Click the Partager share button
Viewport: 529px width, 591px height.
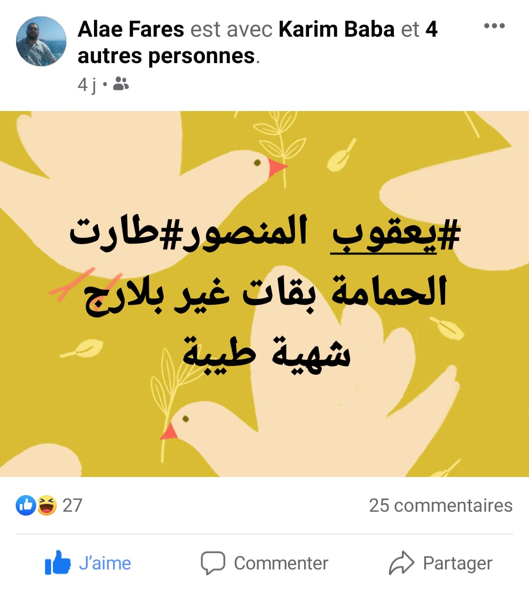440,563
